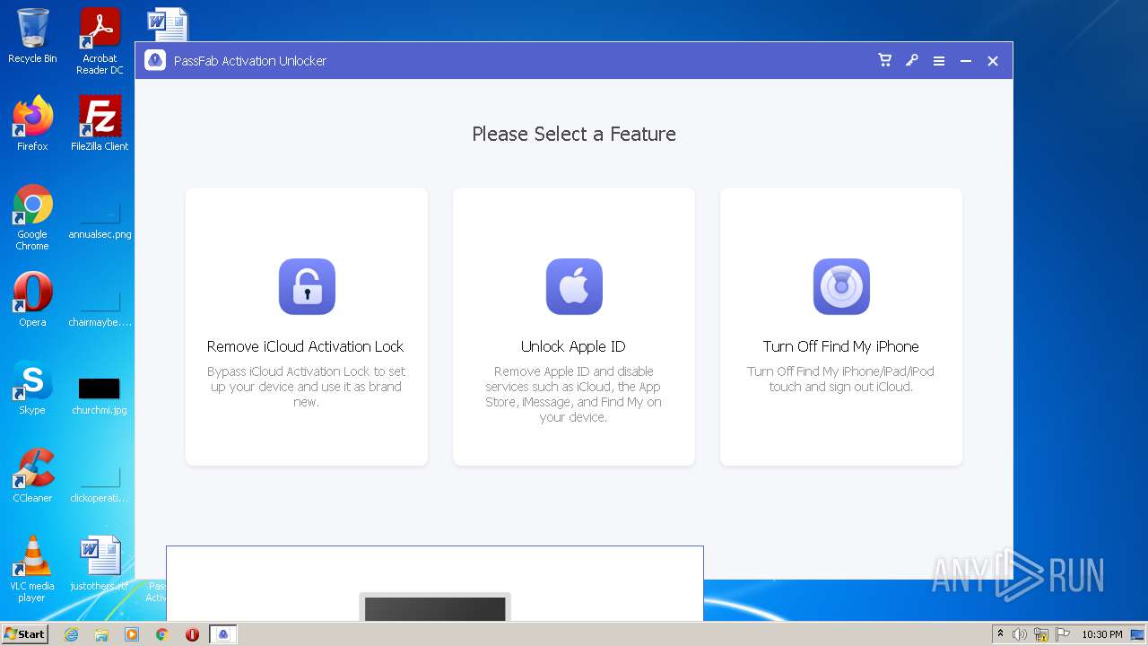This screenshot has width=1148, height=646.
Task: Open Recycle Bin on the desktop
Action: (x=32, y=36)
